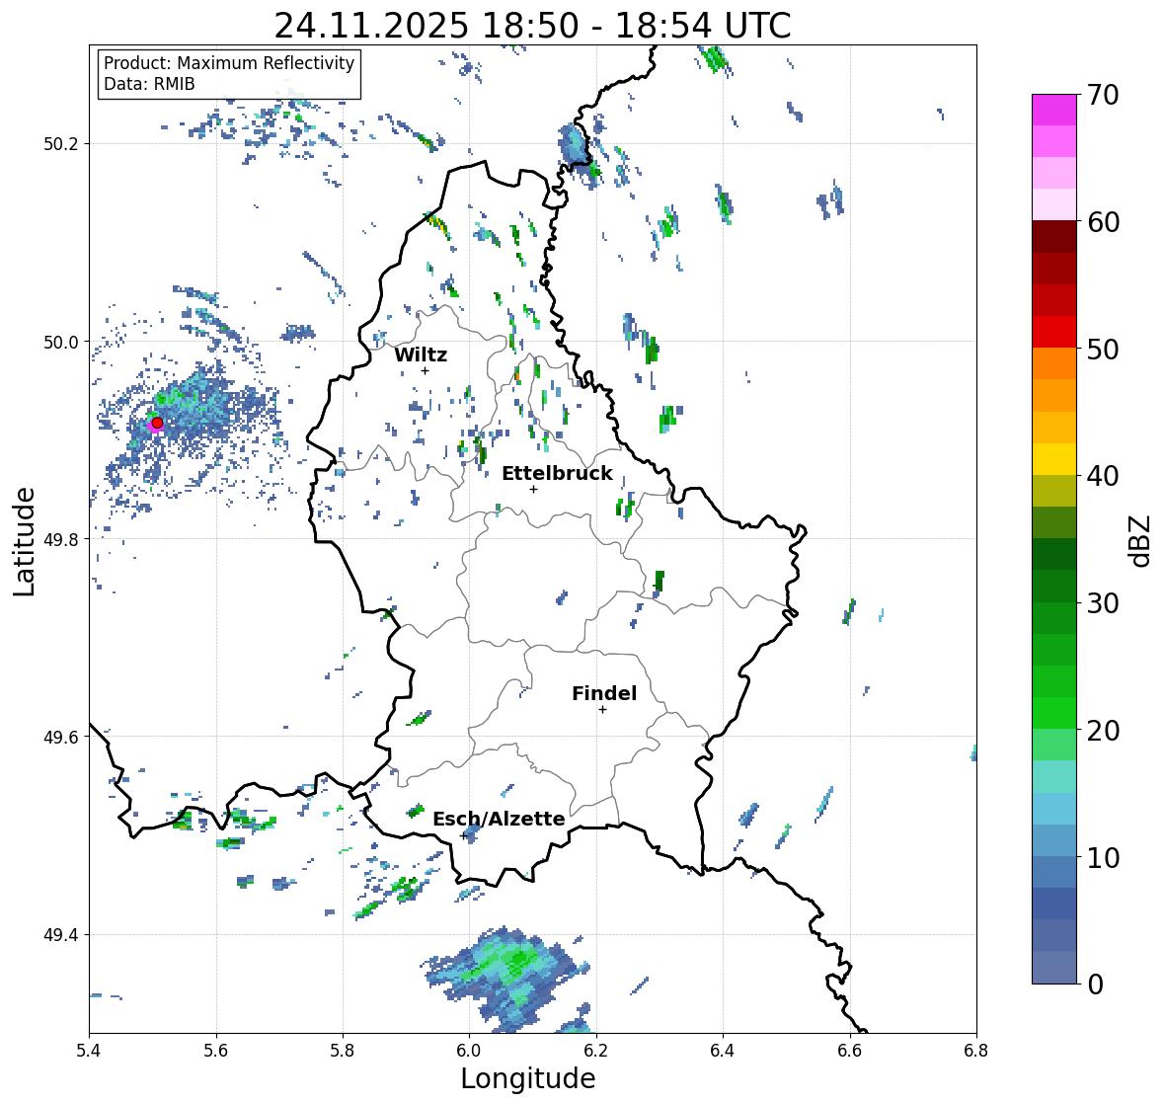
Task: Click the orange colorbar segment below 50
Action: pos(1054,363)
